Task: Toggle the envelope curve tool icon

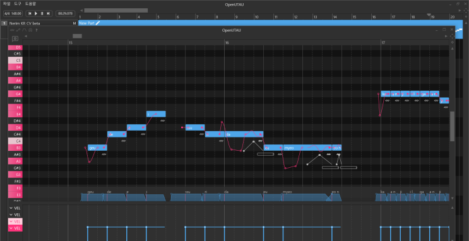Action: [x=25, y=30]
